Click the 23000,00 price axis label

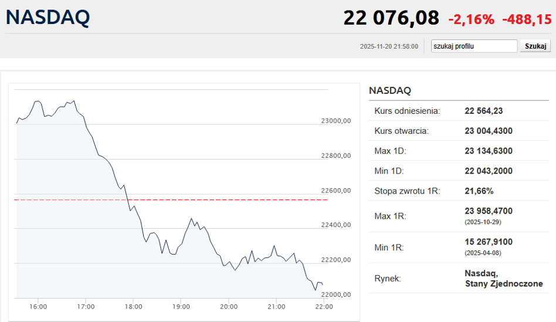click(336, 121)
